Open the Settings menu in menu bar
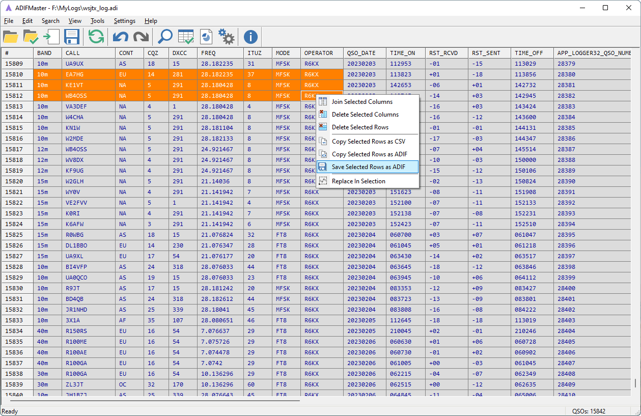 pos(125,21)
